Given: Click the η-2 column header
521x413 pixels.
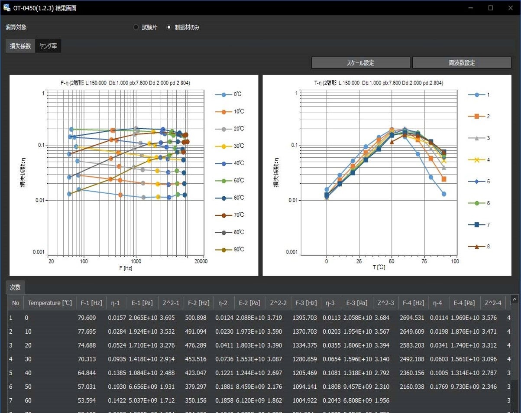Looking at the screenshot, I should pyautogui.click(x=224, y=303).
